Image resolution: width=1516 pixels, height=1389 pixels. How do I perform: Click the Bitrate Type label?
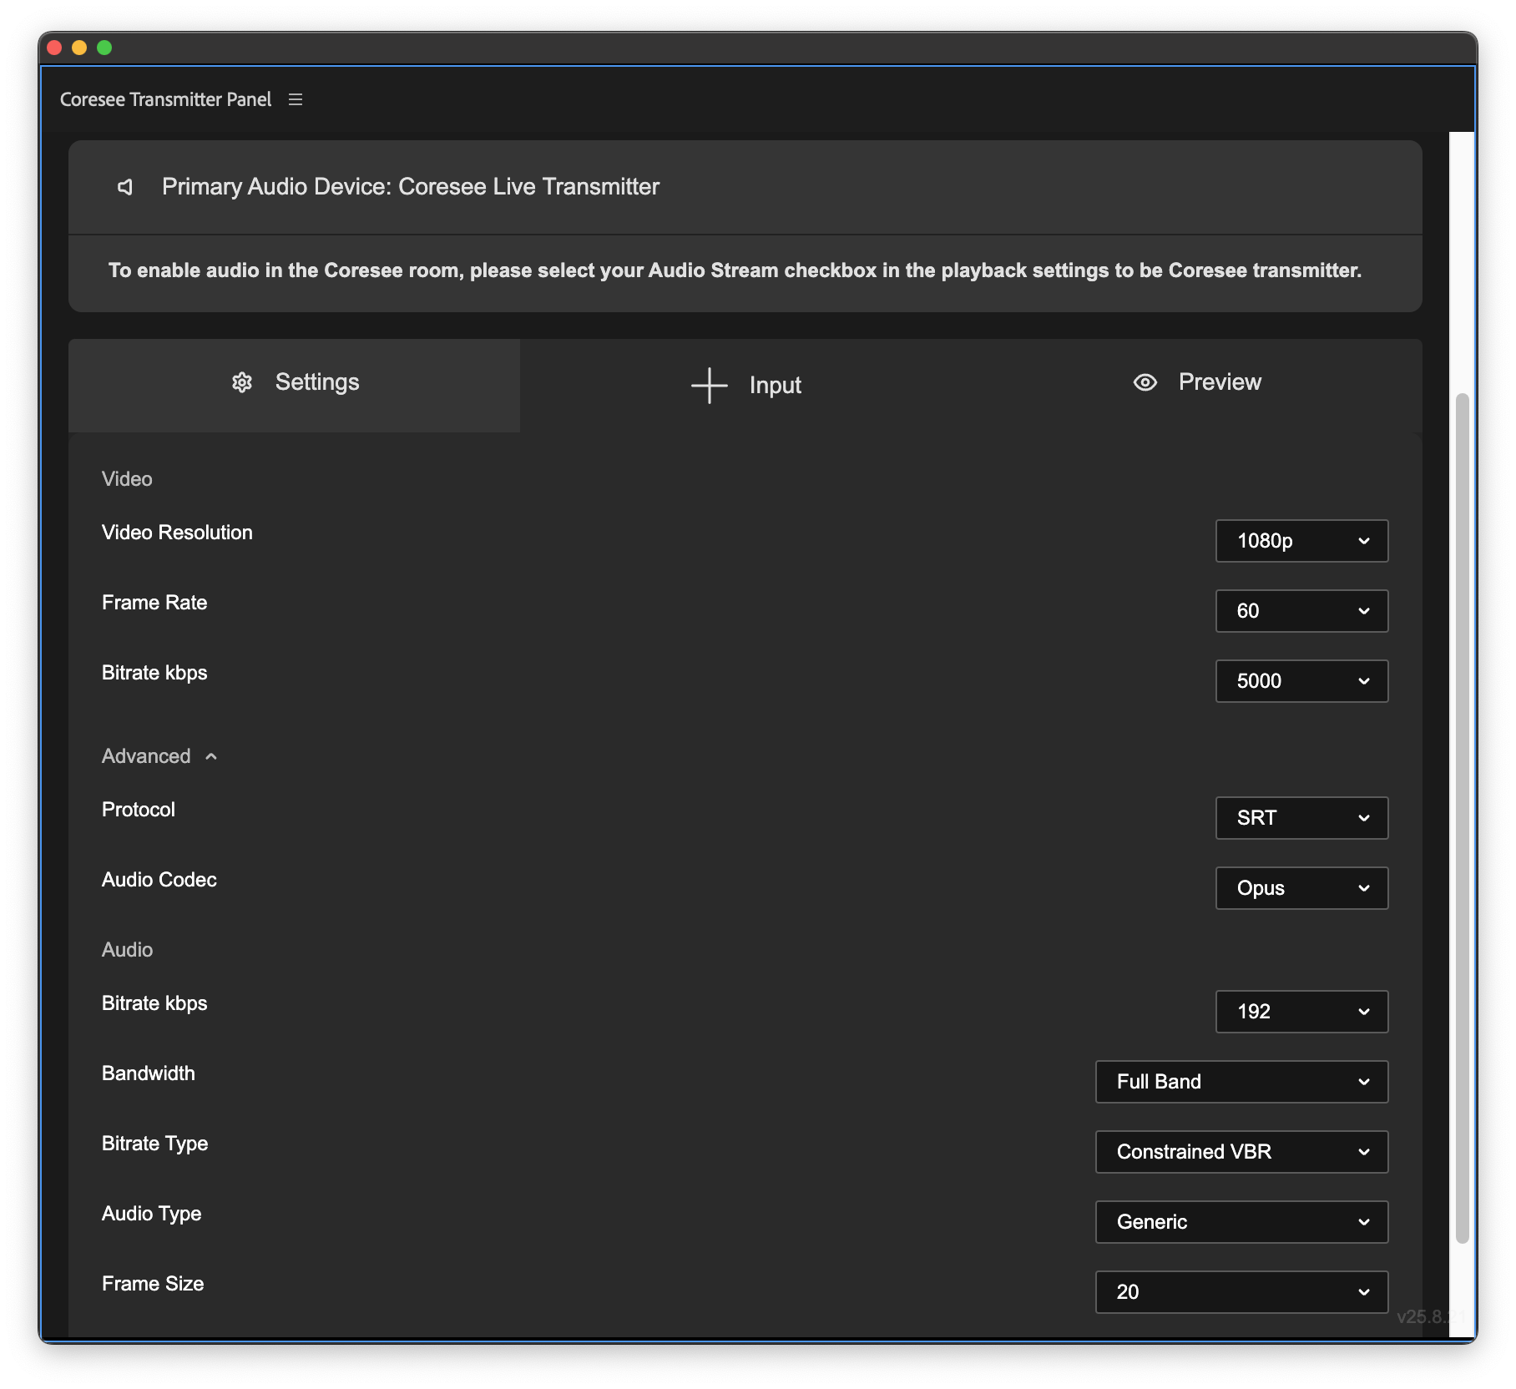click(x=155, y=1144)
